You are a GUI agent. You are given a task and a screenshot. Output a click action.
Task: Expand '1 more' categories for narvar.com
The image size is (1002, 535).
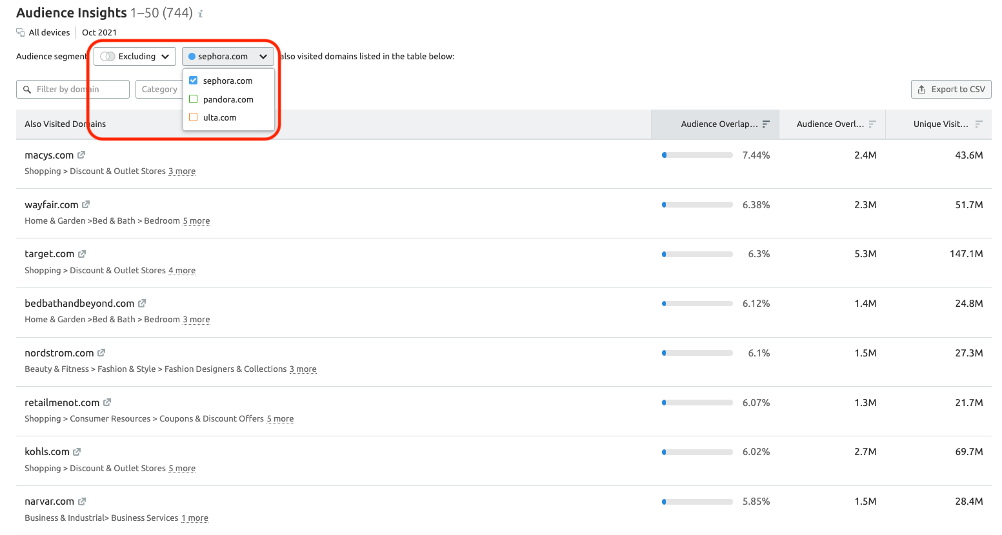pos(195,518)
